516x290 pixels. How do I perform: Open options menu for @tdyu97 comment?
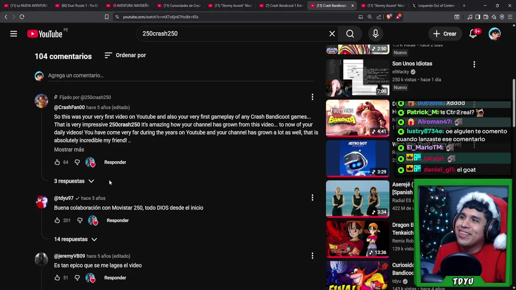(312, 198)
